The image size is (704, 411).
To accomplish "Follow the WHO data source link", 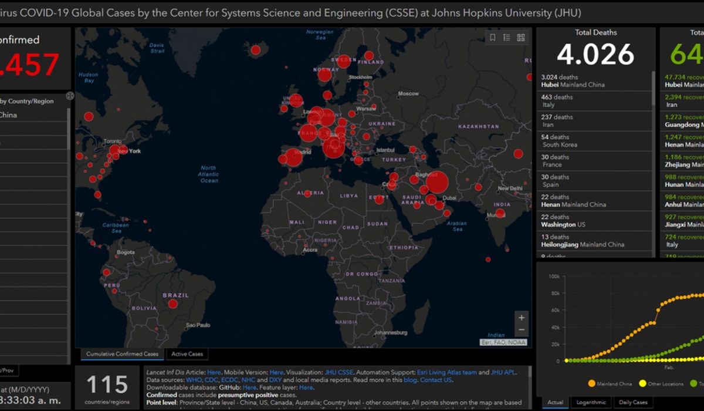I will coord(194,380).
